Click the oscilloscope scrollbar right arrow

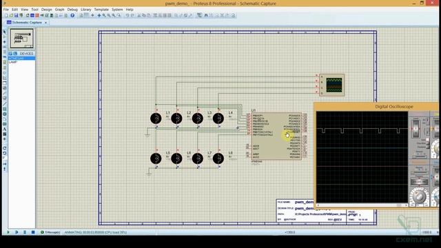(x=406, y=205)
